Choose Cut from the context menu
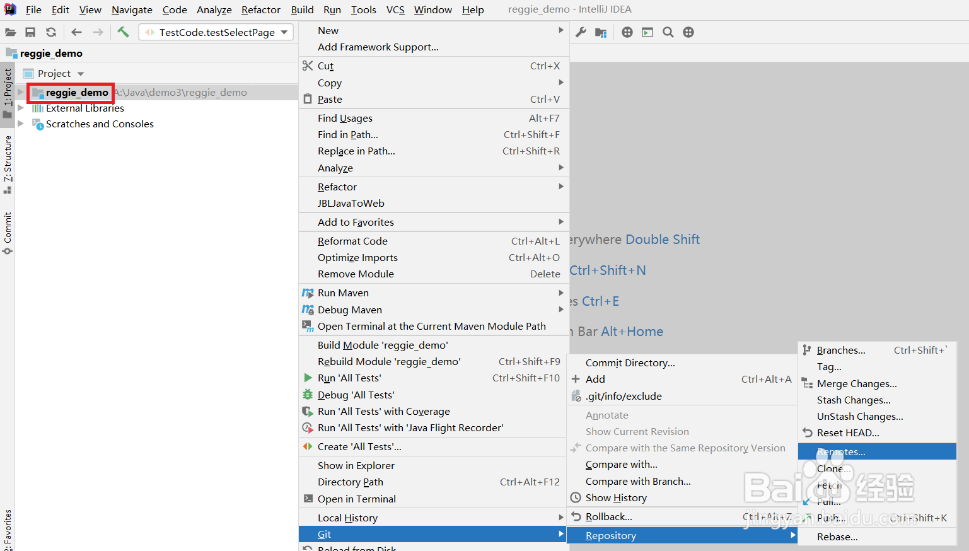 point(434,66)
